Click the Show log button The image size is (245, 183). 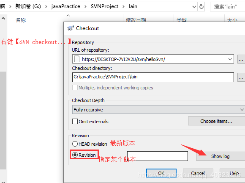[x=220, y=156]
